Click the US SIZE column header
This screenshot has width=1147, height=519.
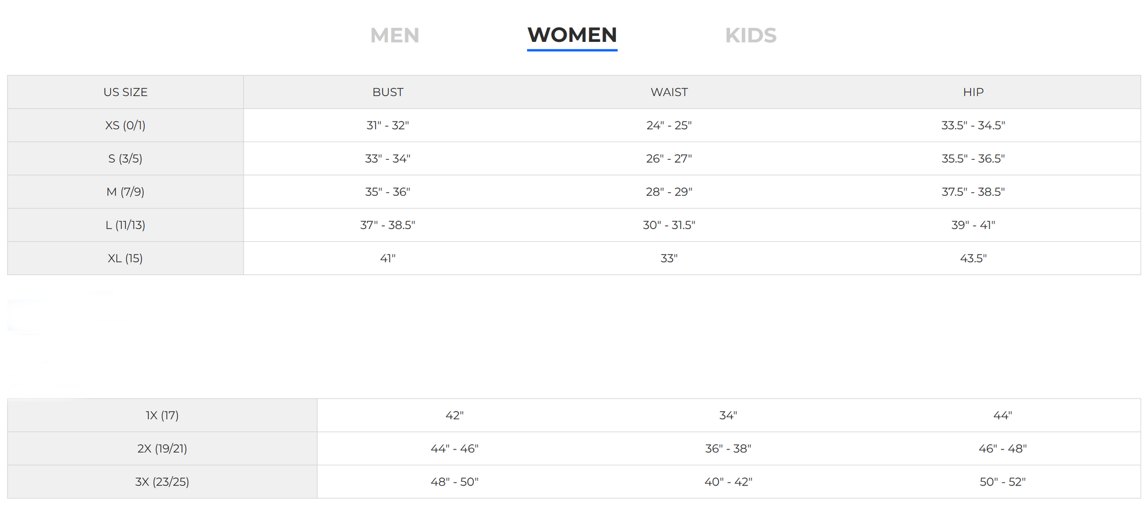point(126,92)
